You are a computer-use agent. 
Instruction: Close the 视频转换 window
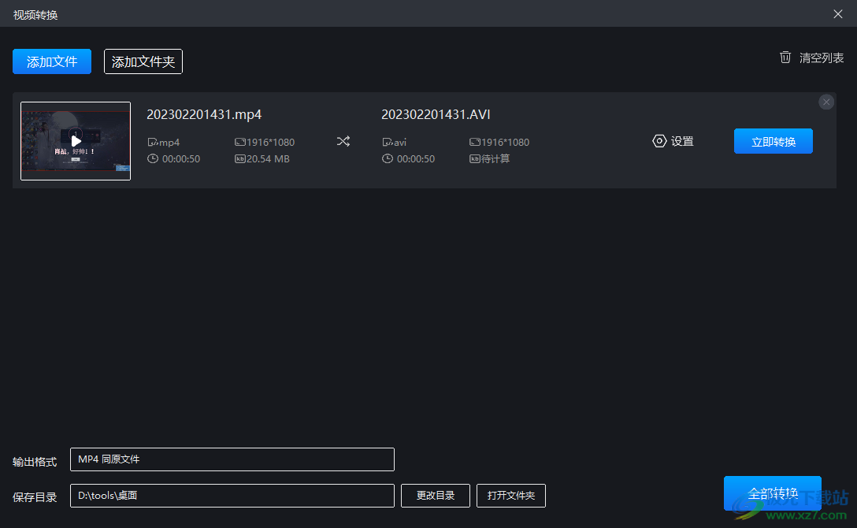838,14
